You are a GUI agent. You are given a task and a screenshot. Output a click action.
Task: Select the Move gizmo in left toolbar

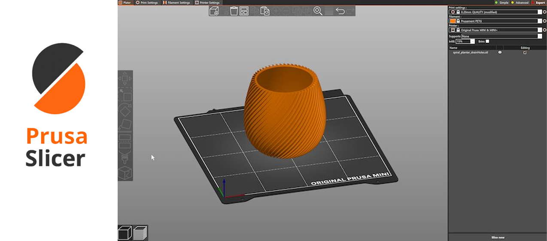[x=125, y=78]
